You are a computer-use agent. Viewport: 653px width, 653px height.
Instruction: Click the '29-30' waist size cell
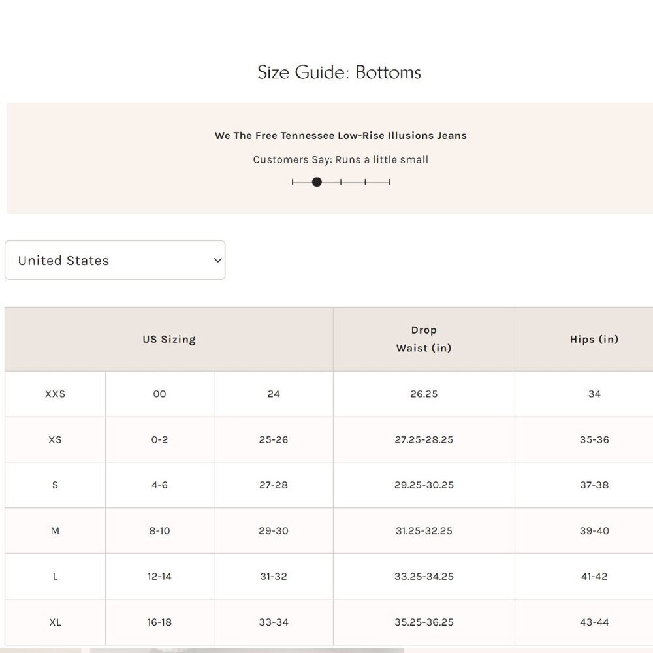click(274, 531)
